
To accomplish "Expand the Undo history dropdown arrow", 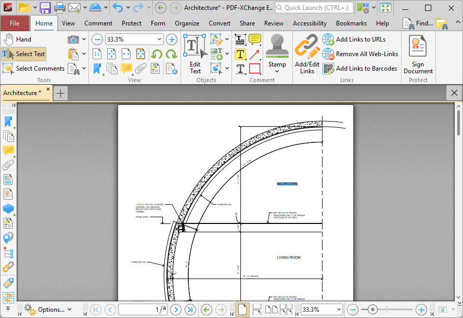I will click(x=128, y=8).
